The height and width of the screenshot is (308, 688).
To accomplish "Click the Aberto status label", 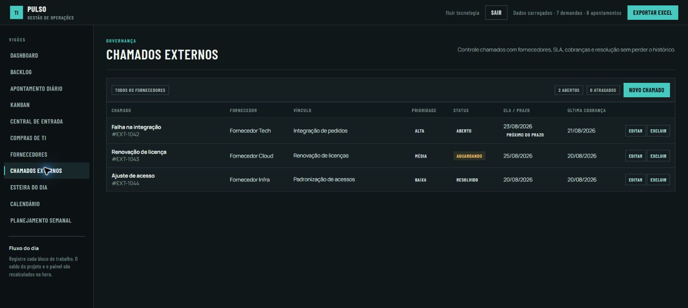I will point(464,131).
